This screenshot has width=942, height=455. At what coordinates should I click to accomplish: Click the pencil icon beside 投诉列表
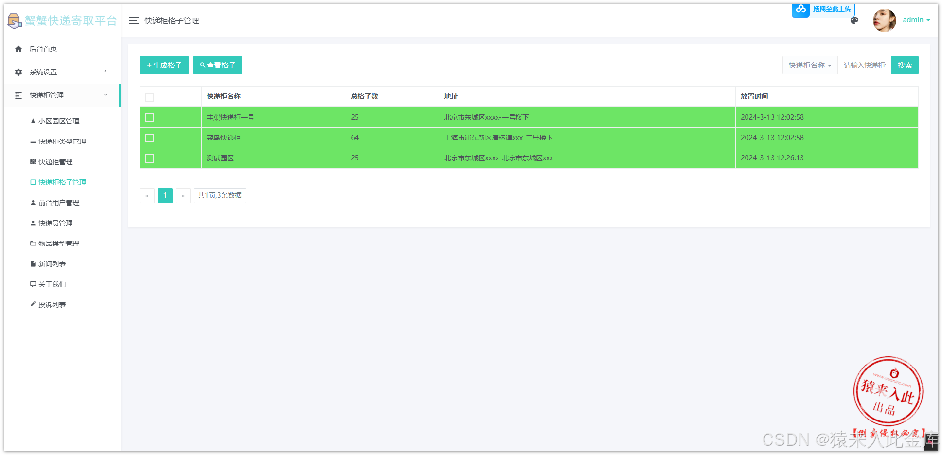click(33, 304)
